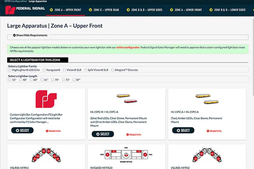Click the HL15PC-A + HL15PC-A amber beacons image
This screenshot has width=254, height=169.
pyautogui.click(x=207, y=99)
